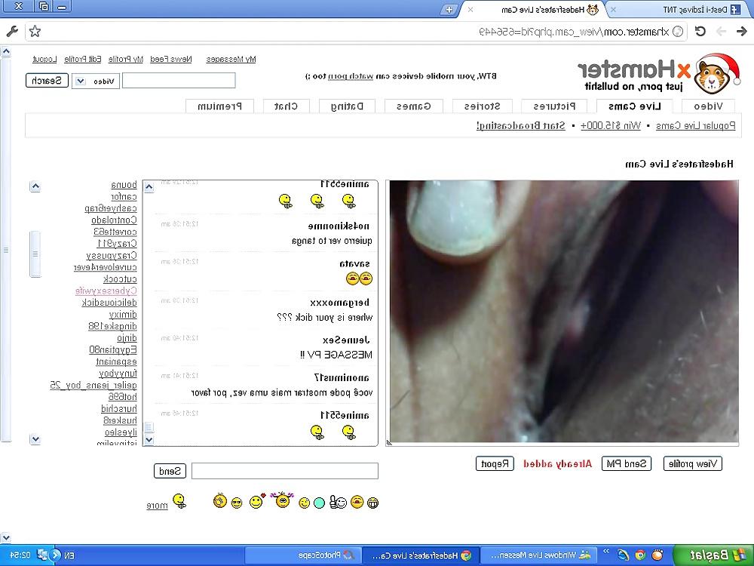754x566 pixels.
Task: Click the user list scrollbar thumb
Action: tap(35, 254)
